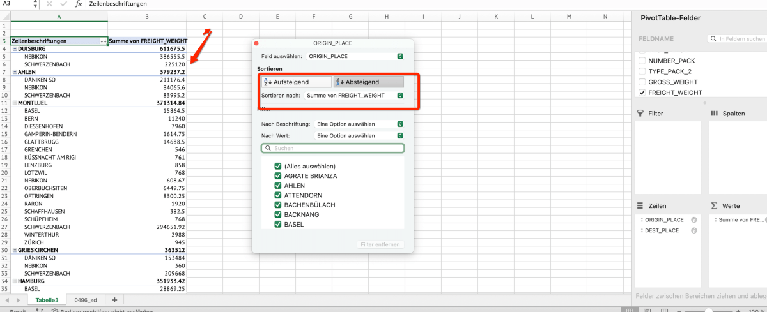The image size is (767, 312).
Task: Select row 3 header
Action: (x=4, y=41)
